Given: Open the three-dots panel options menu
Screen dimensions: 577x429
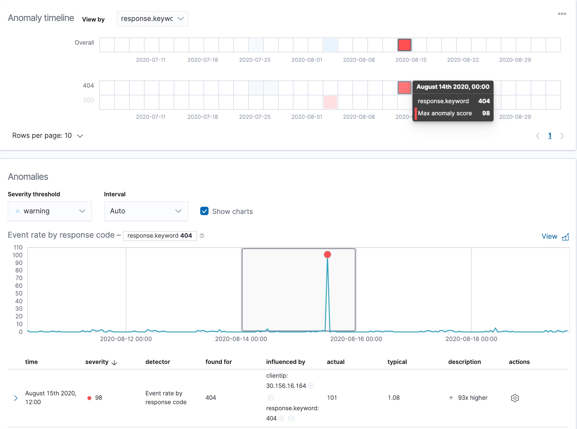Looking at the screenshot, I should click(562, 14).
